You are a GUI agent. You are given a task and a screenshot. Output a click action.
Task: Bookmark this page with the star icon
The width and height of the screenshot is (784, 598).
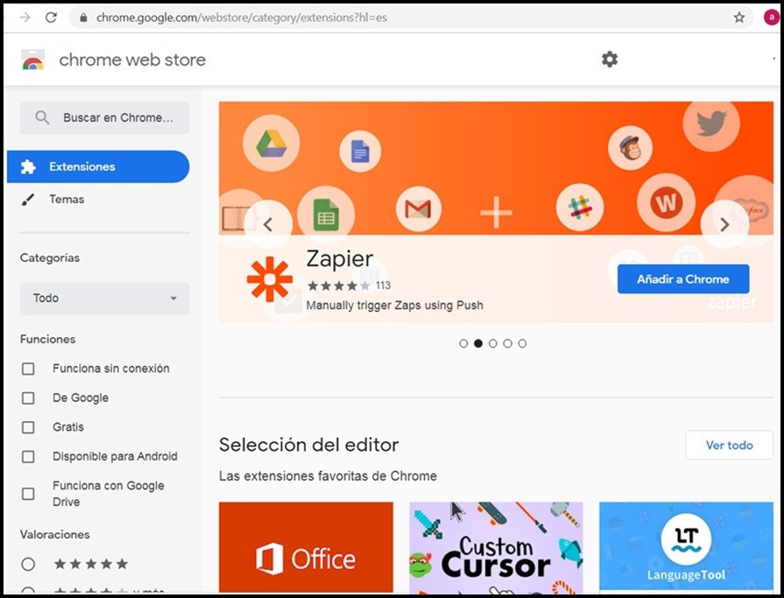click(x=739, y=18)
